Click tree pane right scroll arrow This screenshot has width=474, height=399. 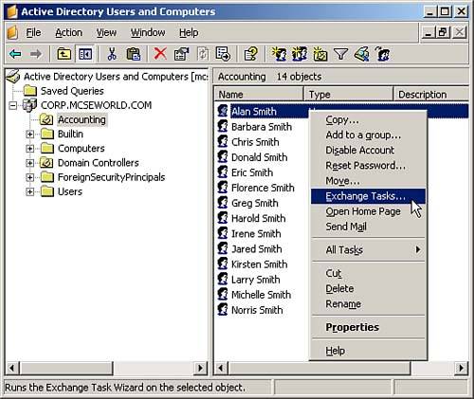click(x=200, y=368)
